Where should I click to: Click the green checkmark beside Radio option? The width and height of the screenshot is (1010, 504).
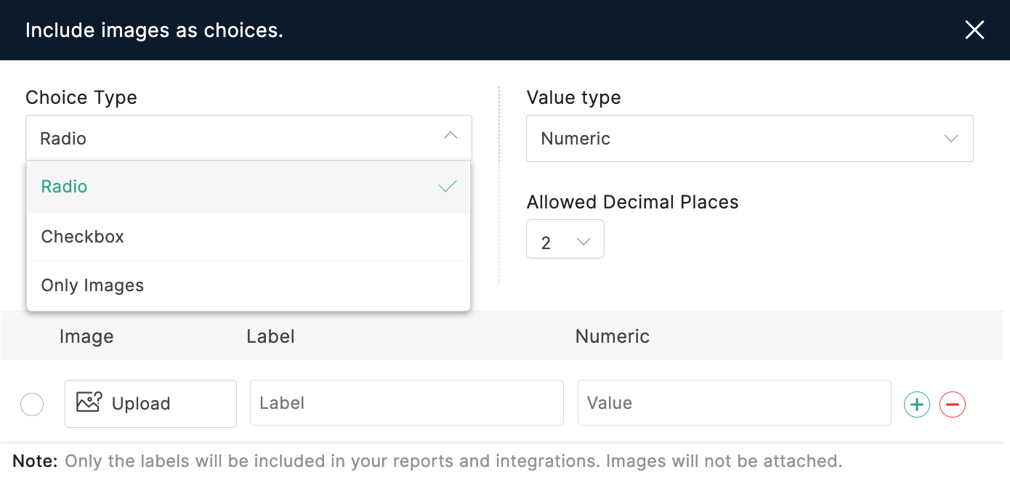[448, 187]
